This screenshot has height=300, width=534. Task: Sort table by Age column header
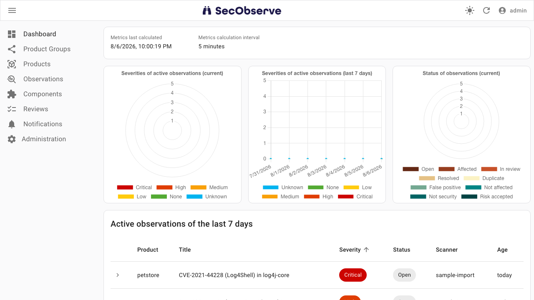click(x=502, y=250)
